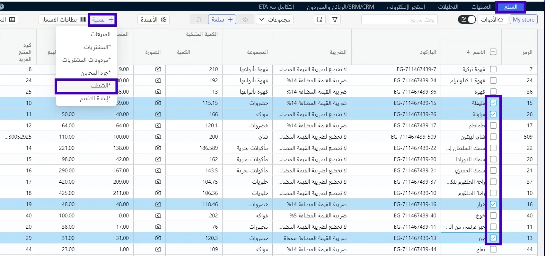Click the report document icon beside filter

point(320,20)
